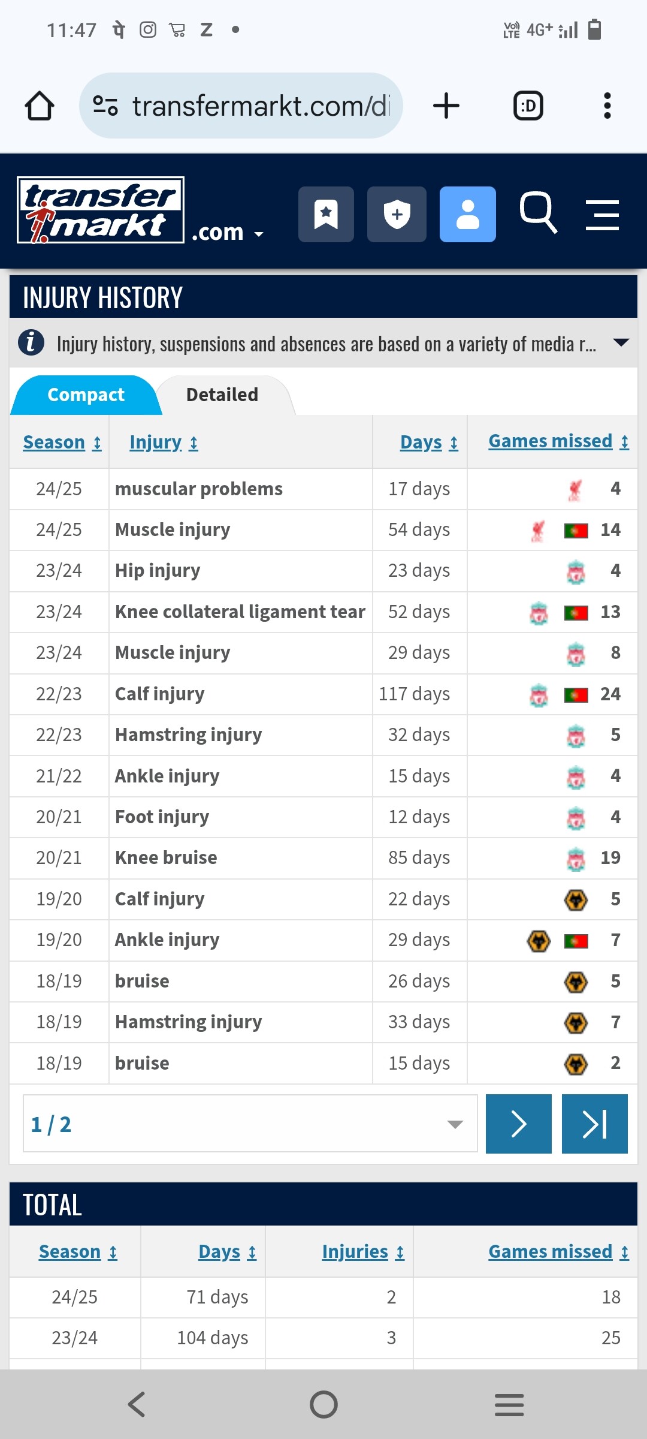Open the browser three-dot menu
647x1439 pixels.
[607, 106]
